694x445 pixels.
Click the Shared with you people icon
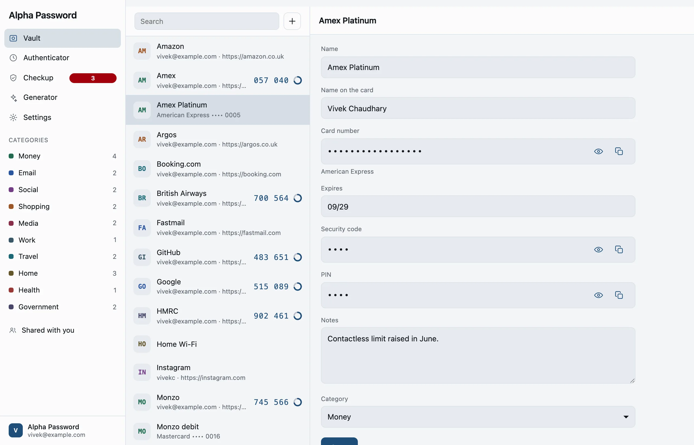[13, 330]
